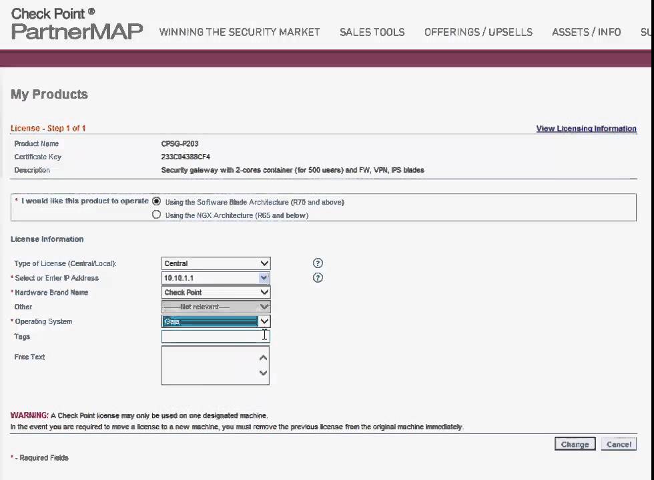The width and height of the screenshot is (654, 480).
Task: Click the product description text
Action: click(x=293, y=170)
